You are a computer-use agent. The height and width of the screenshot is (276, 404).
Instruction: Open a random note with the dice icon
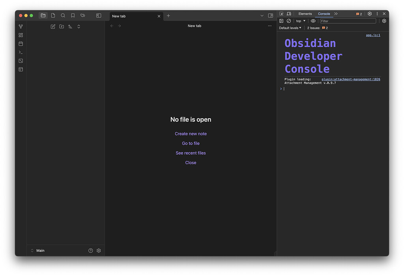pyautogui.click(x=20, y=61)
